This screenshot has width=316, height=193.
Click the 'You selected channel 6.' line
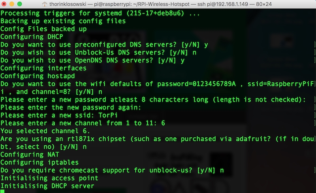[x=45, y=131]
